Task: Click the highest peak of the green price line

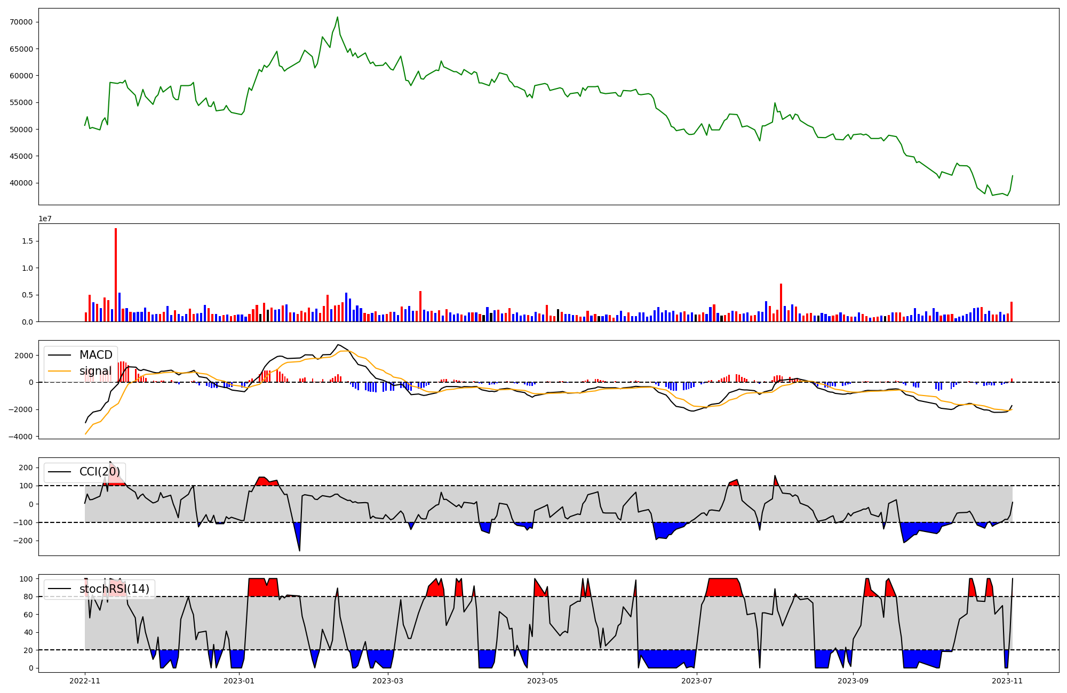Action: pyautogui.click(x=337, y=18)
